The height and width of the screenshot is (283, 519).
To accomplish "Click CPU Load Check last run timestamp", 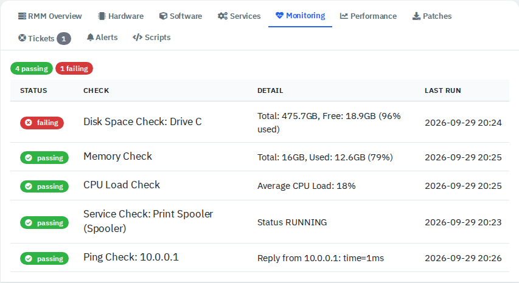I will pos(463,186).
